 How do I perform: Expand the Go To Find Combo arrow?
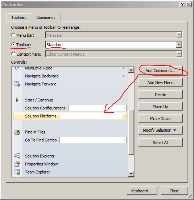click(x=124, y=140)
